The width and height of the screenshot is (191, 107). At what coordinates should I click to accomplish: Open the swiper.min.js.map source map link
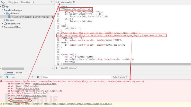[78, 104]
